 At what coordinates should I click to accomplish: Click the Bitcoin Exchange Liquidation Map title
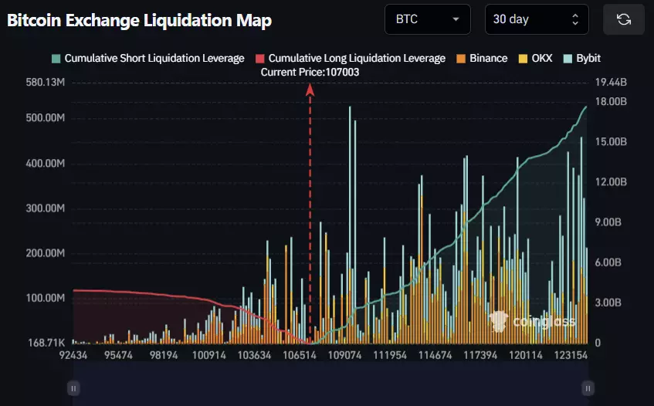click(x=139, y=21)
